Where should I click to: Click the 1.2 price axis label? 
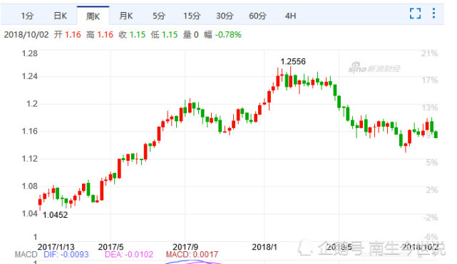pyautogui.click(x=32, y=104)
